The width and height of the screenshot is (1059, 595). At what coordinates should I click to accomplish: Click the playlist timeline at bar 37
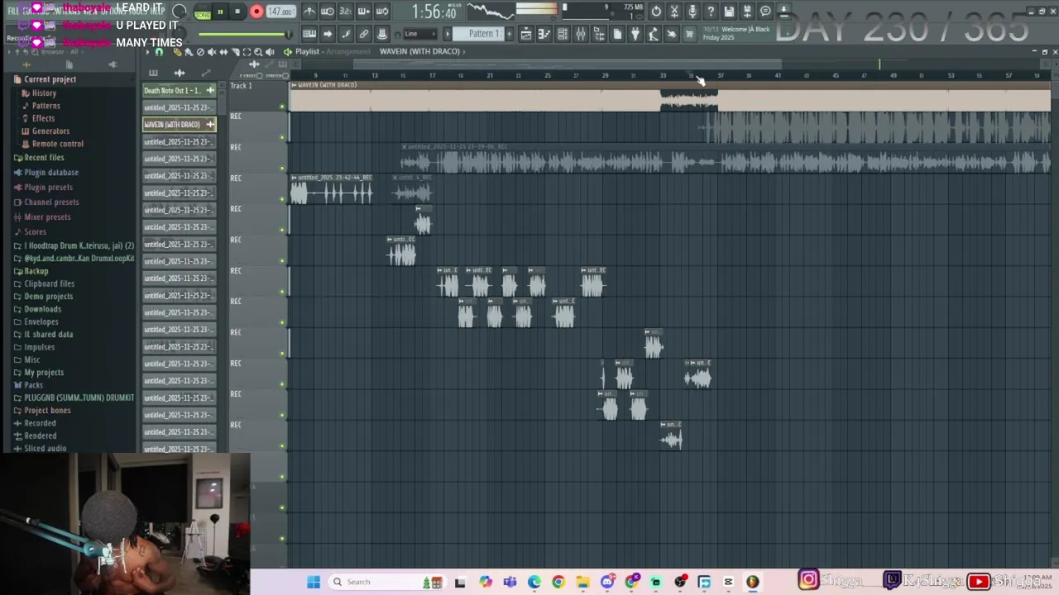pyautogui.click(x=720, y=75)
